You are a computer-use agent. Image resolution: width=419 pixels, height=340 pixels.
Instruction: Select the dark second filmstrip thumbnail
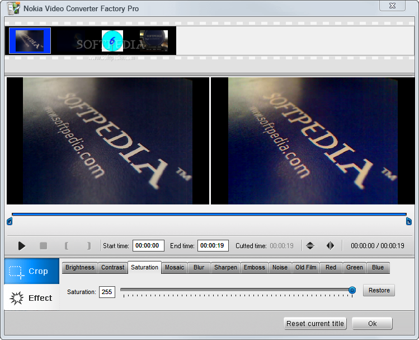pos(71,41)
